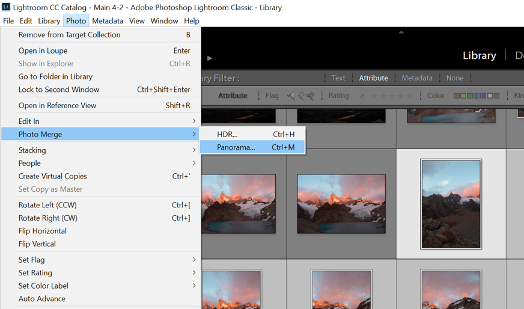Set the filter rating to four stars
524x309 pixels.
click(400, 96)
